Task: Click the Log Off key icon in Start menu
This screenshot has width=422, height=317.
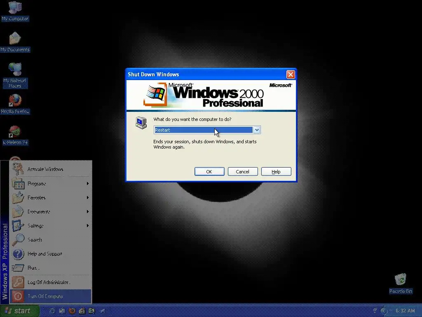Action: [x=18, y=282]
